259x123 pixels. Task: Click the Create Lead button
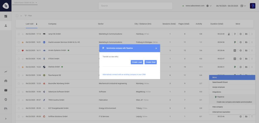point(137,62)
